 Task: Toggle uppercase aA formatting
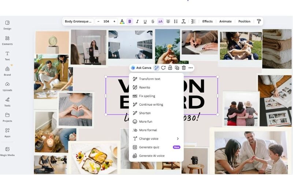(x=160, y=22)
